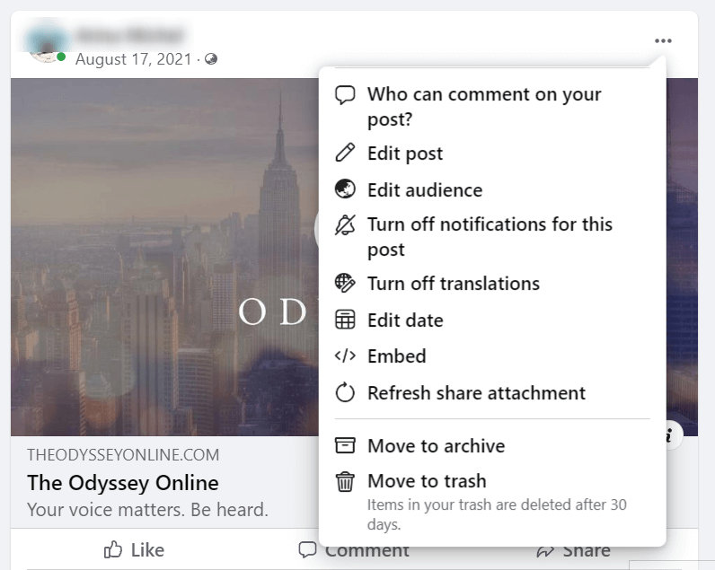Choose Move to archive

tap(492, 445)
